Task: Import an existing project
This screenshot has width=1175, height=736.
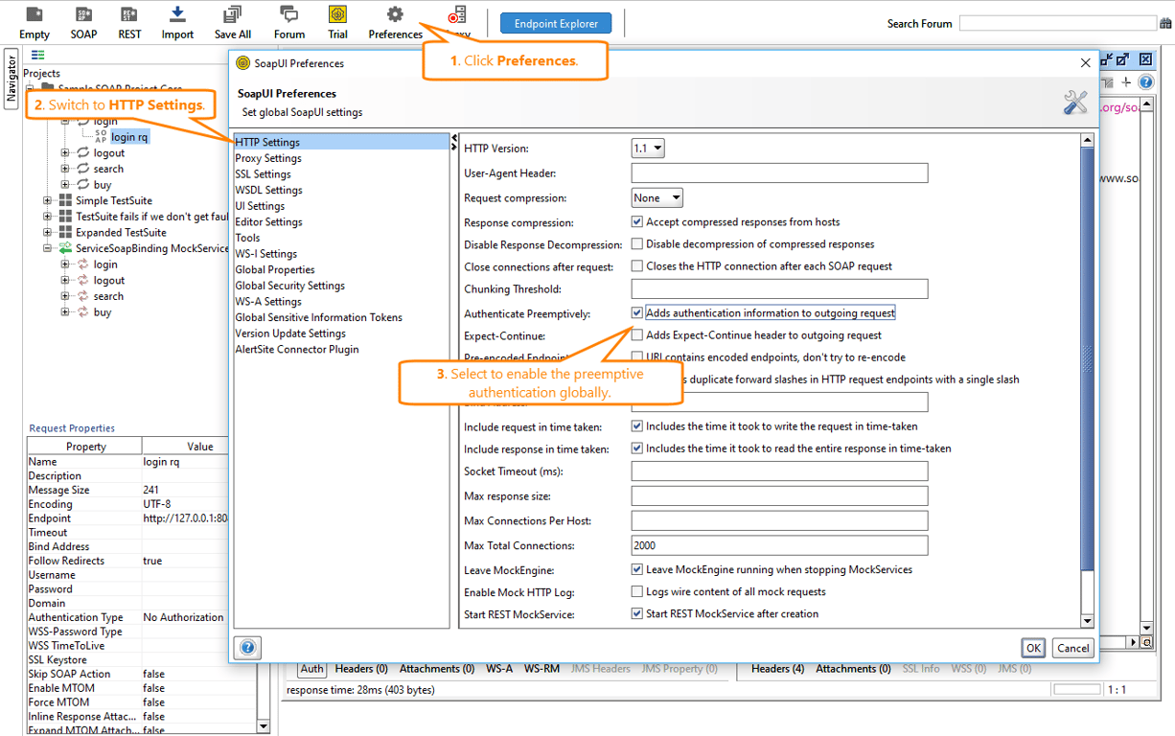Action: click(176, 21)
